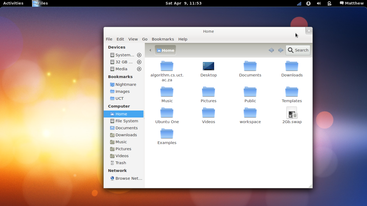Viewport: 367px width, 206px height.
Task: Eject the 32 GB device
Action: tap(139, 62)
